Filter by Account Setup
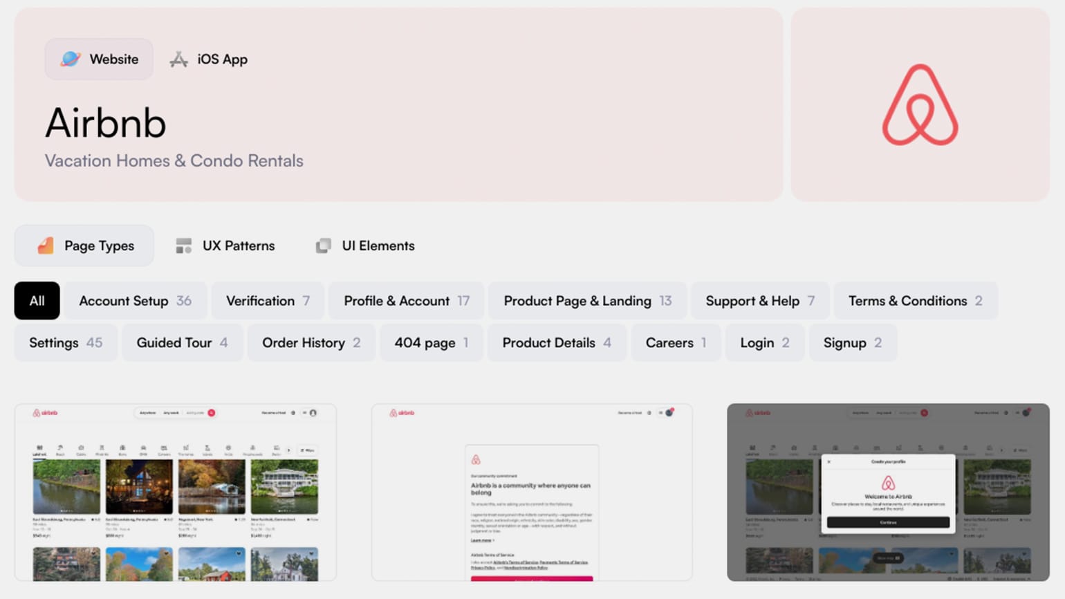 tap(135, 300)
